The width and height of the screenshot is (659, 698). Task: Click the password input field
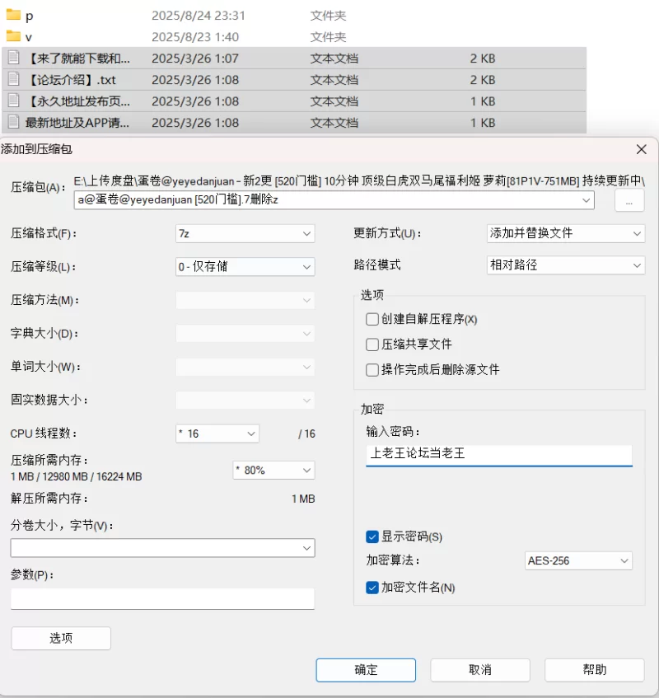pos(499,454)
